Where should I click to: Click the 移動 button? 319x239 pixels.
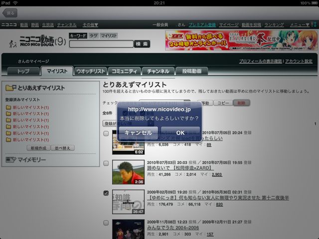click(205, 103)
